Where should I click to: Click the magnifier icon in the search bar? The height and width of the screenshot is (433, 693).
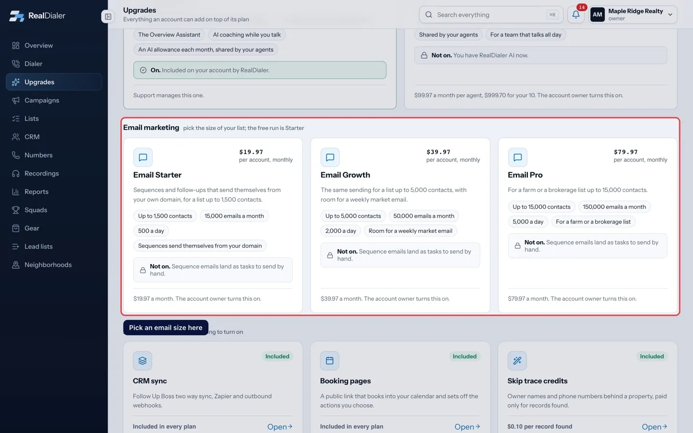[428, 15]
